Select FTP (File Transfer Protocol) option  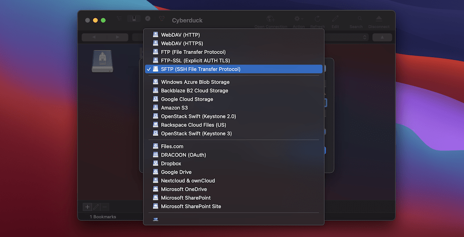pyautogui.click(x=193, y=52)
